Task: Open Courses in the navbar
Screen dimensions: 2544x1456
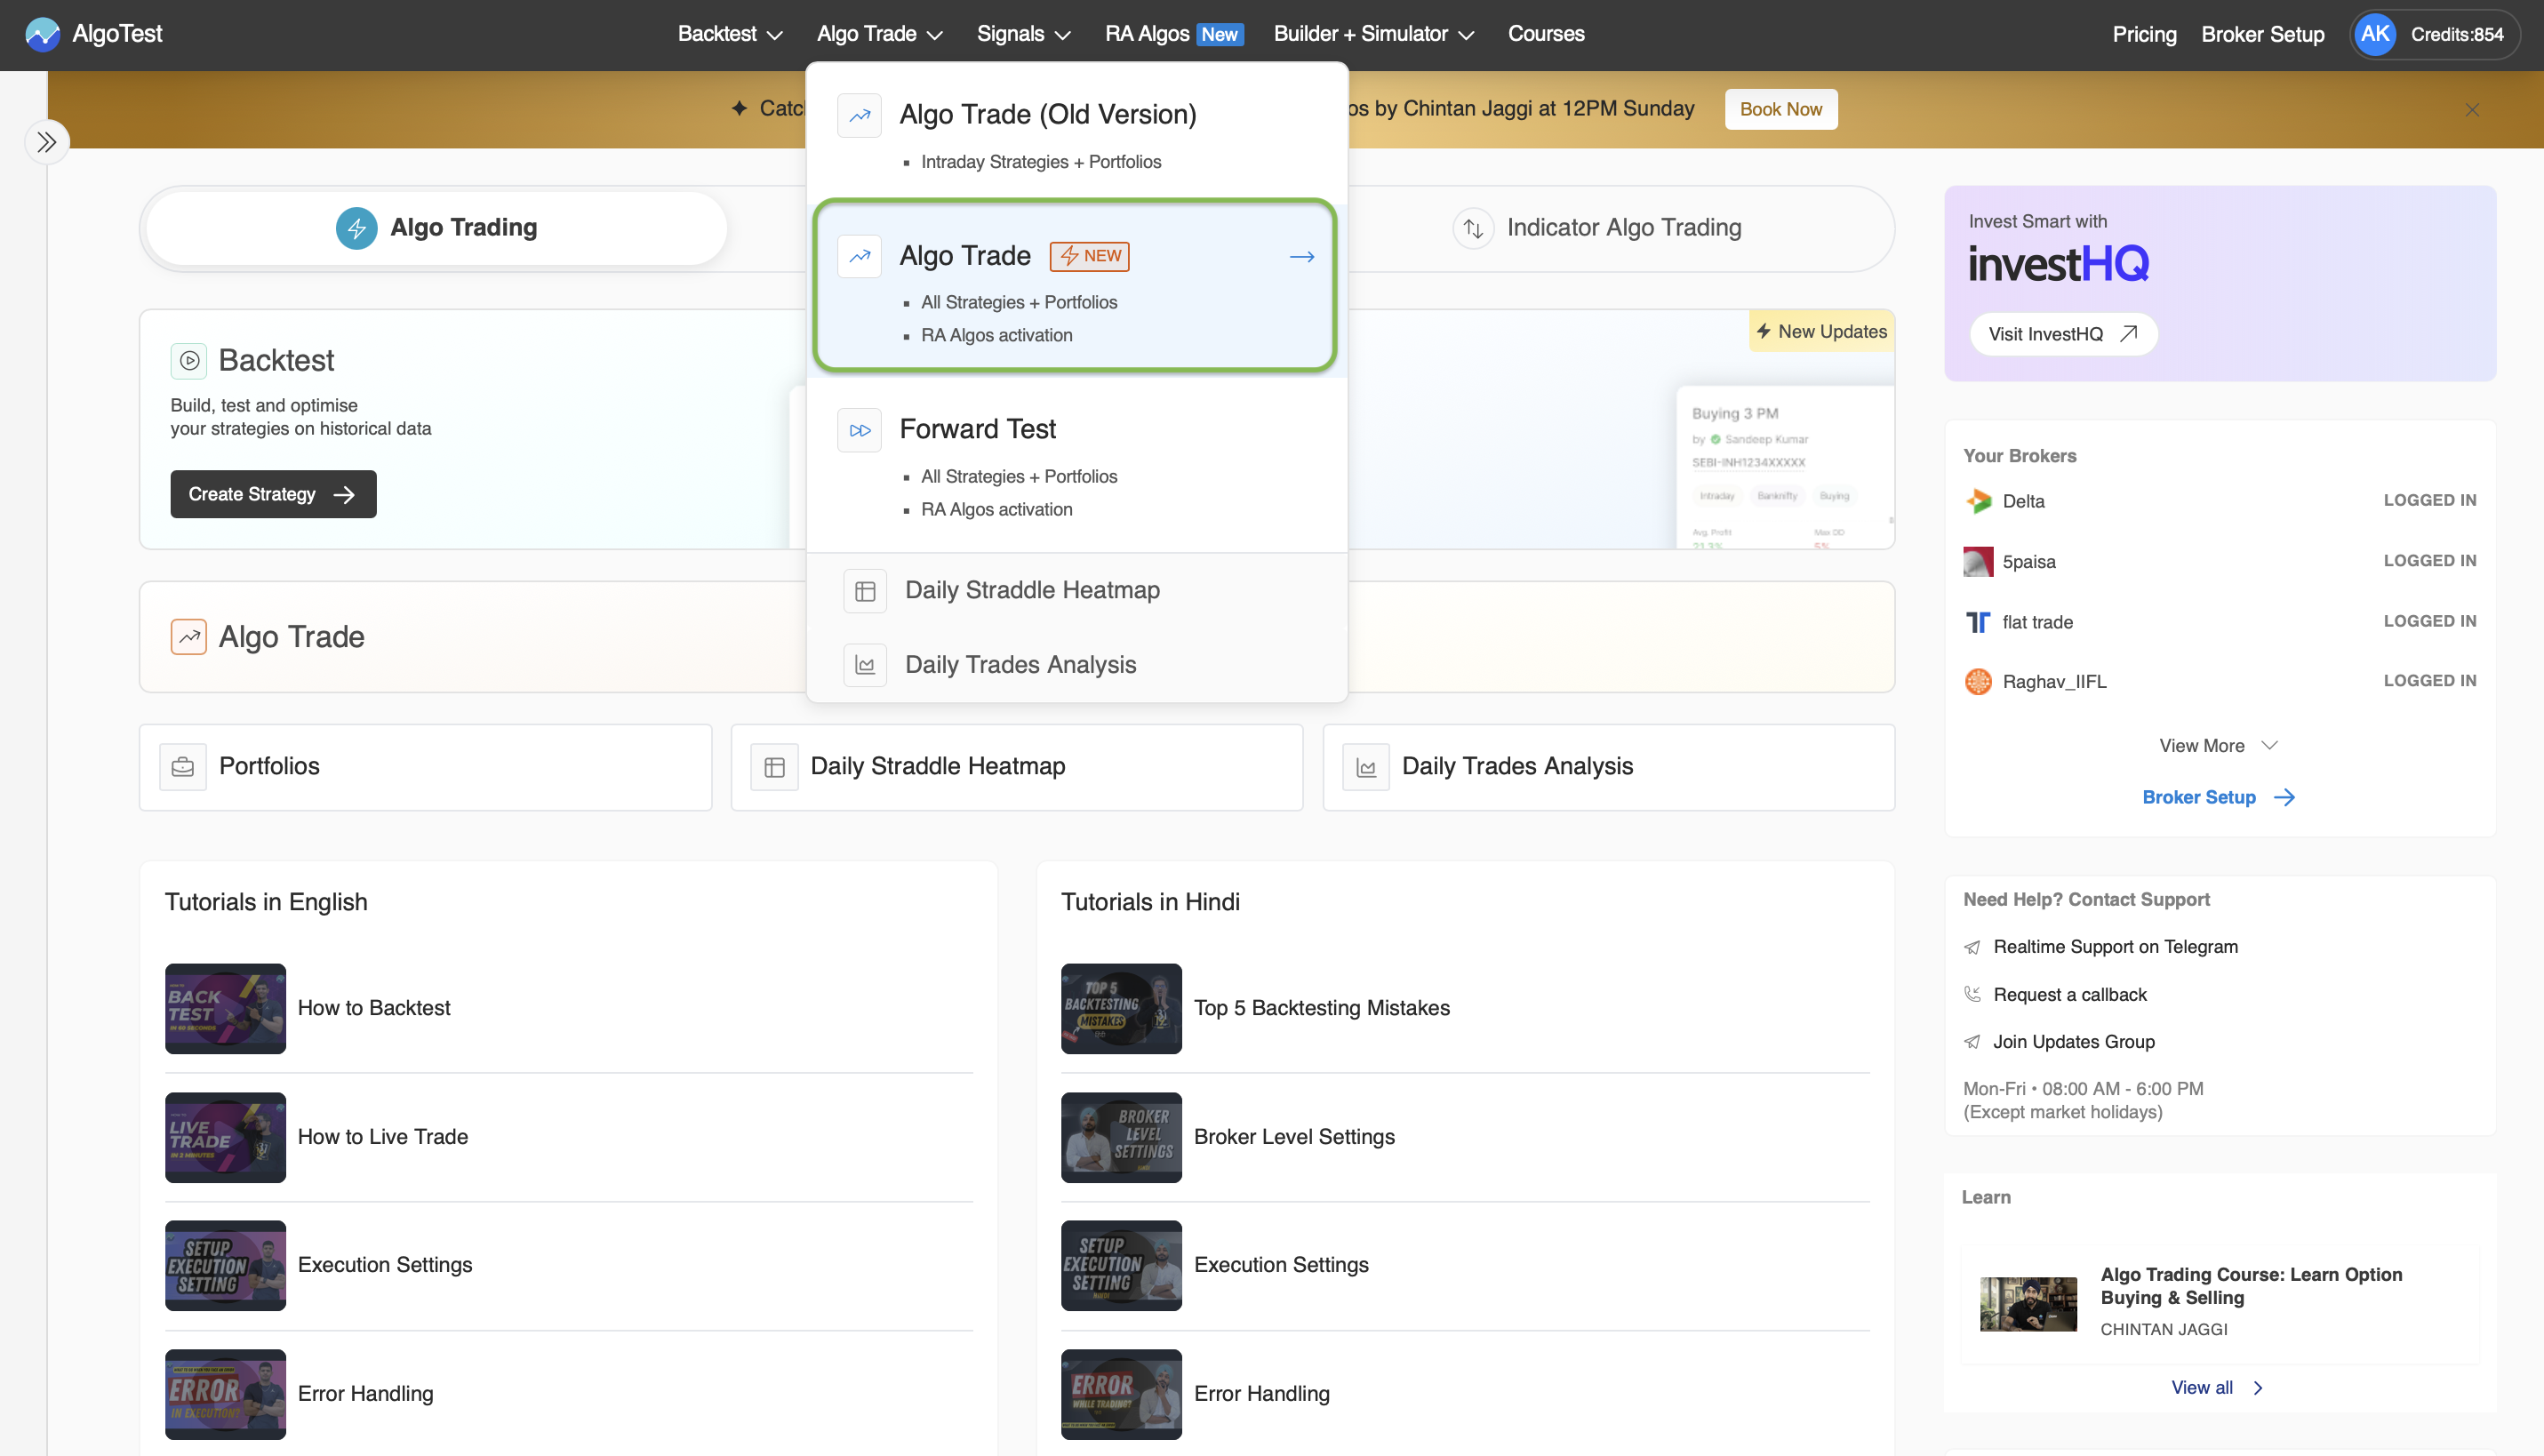Action: [1546, 34]
